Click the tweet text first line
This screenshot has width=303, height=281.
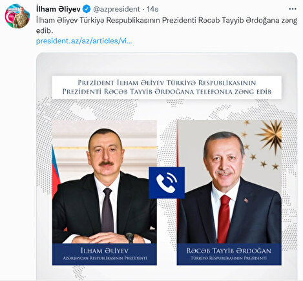tap(167, 21)
